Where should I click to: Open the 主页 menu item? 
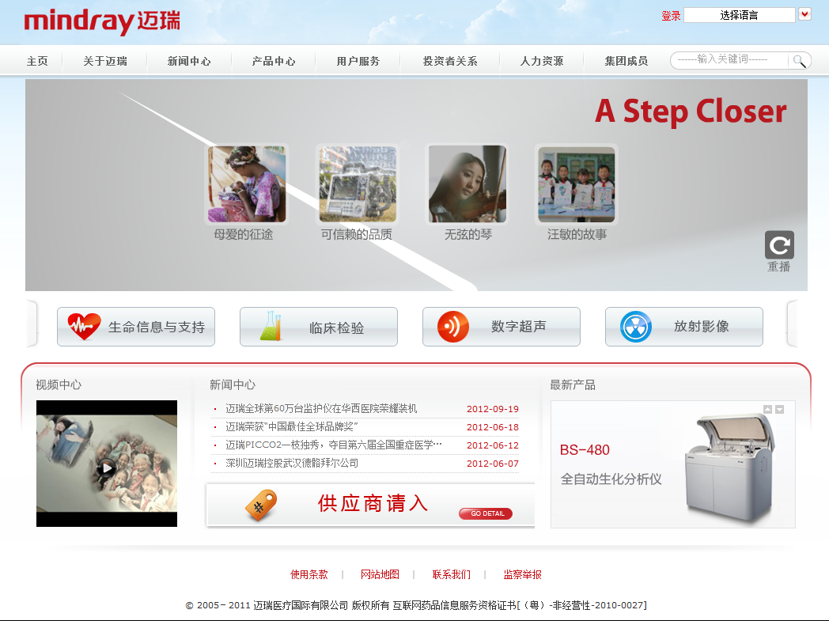37,61
